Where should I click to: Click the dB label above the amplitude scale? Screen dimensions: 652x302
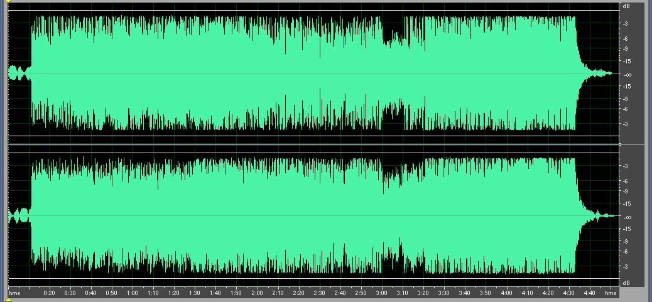point(626,6)
